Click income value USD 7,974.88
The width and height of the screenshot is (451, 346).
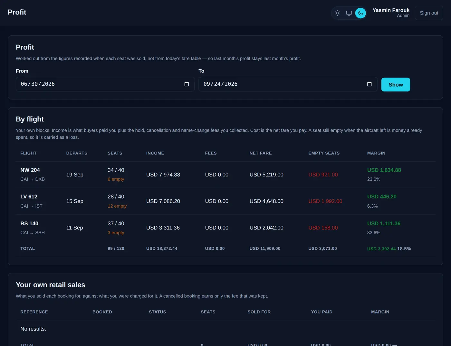point(163,175)
